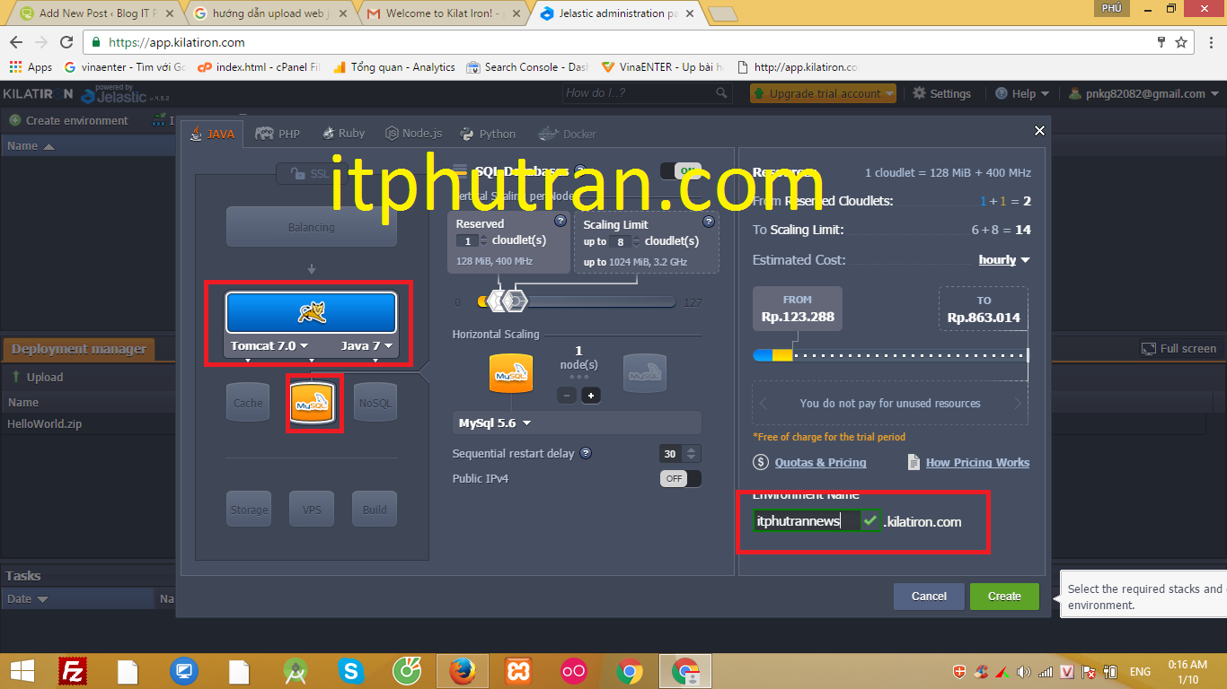The height and width of the screenshot is (689, 1227).
Task: Switch to the Docker tab
Action: 568,134
